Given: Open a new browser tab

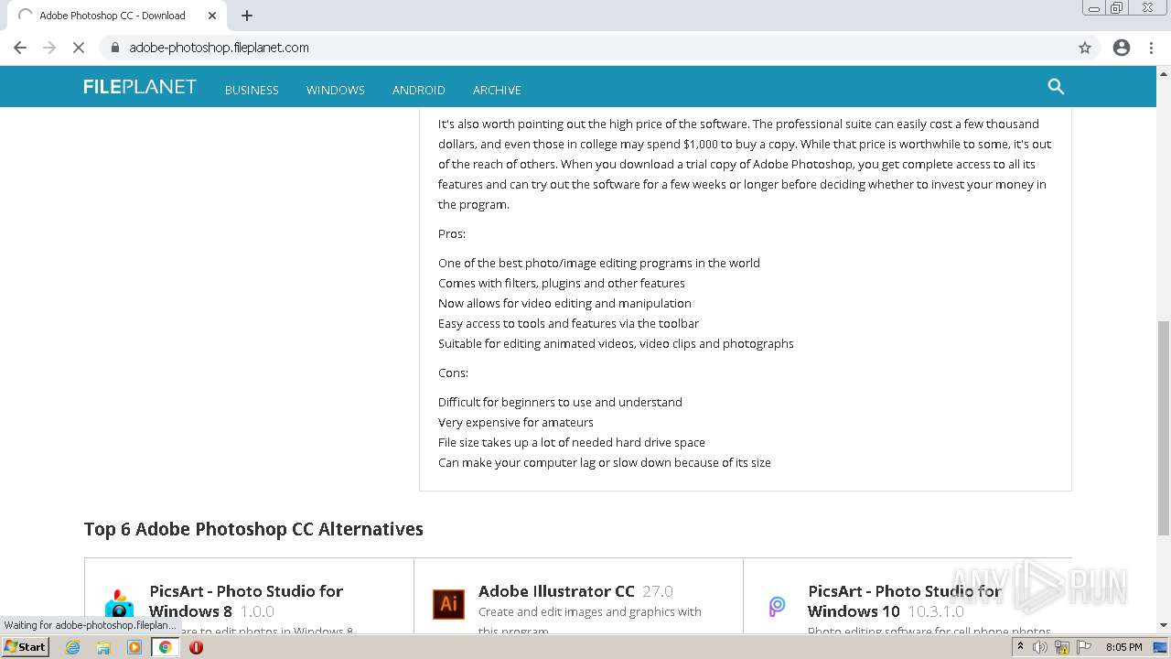Looking at the screenshot, I should (247, 16).
